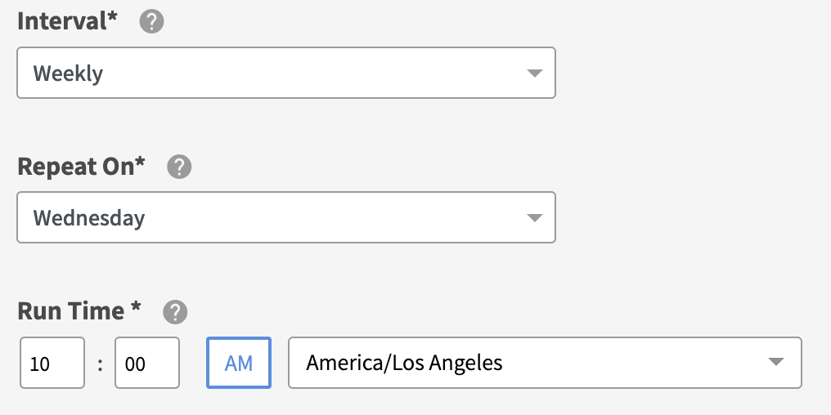This screenshot has height=415, width=831.
Task: Toggle the AM/PM selector
Action: pyautogui.click(x=239, y=363)
